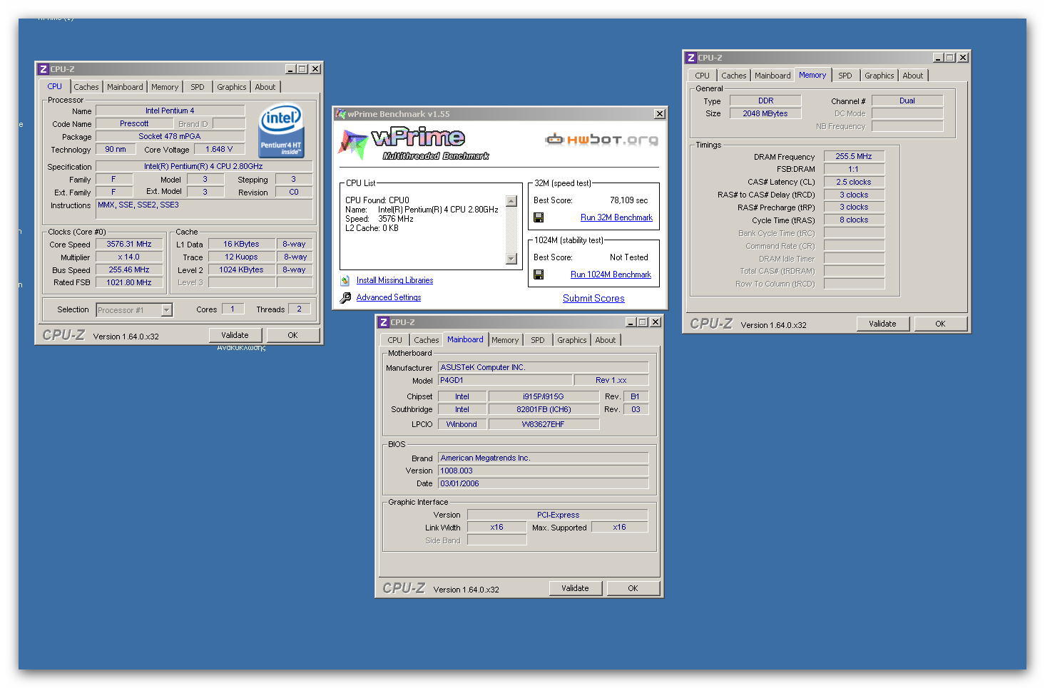Click the CPU-Z title icon in Memory window
This screenshot has width=1045, height=688.
pos(690,58)
